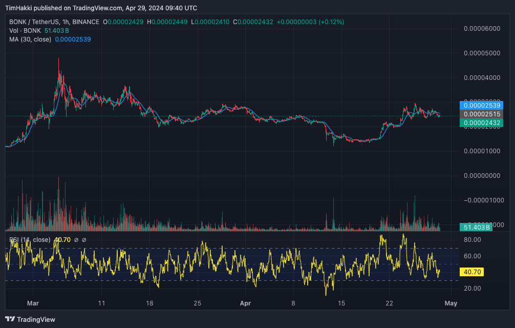Click the open value O0.00002429
The height and width of the screenshot is (328, 515).
click(x=123, y=22)
